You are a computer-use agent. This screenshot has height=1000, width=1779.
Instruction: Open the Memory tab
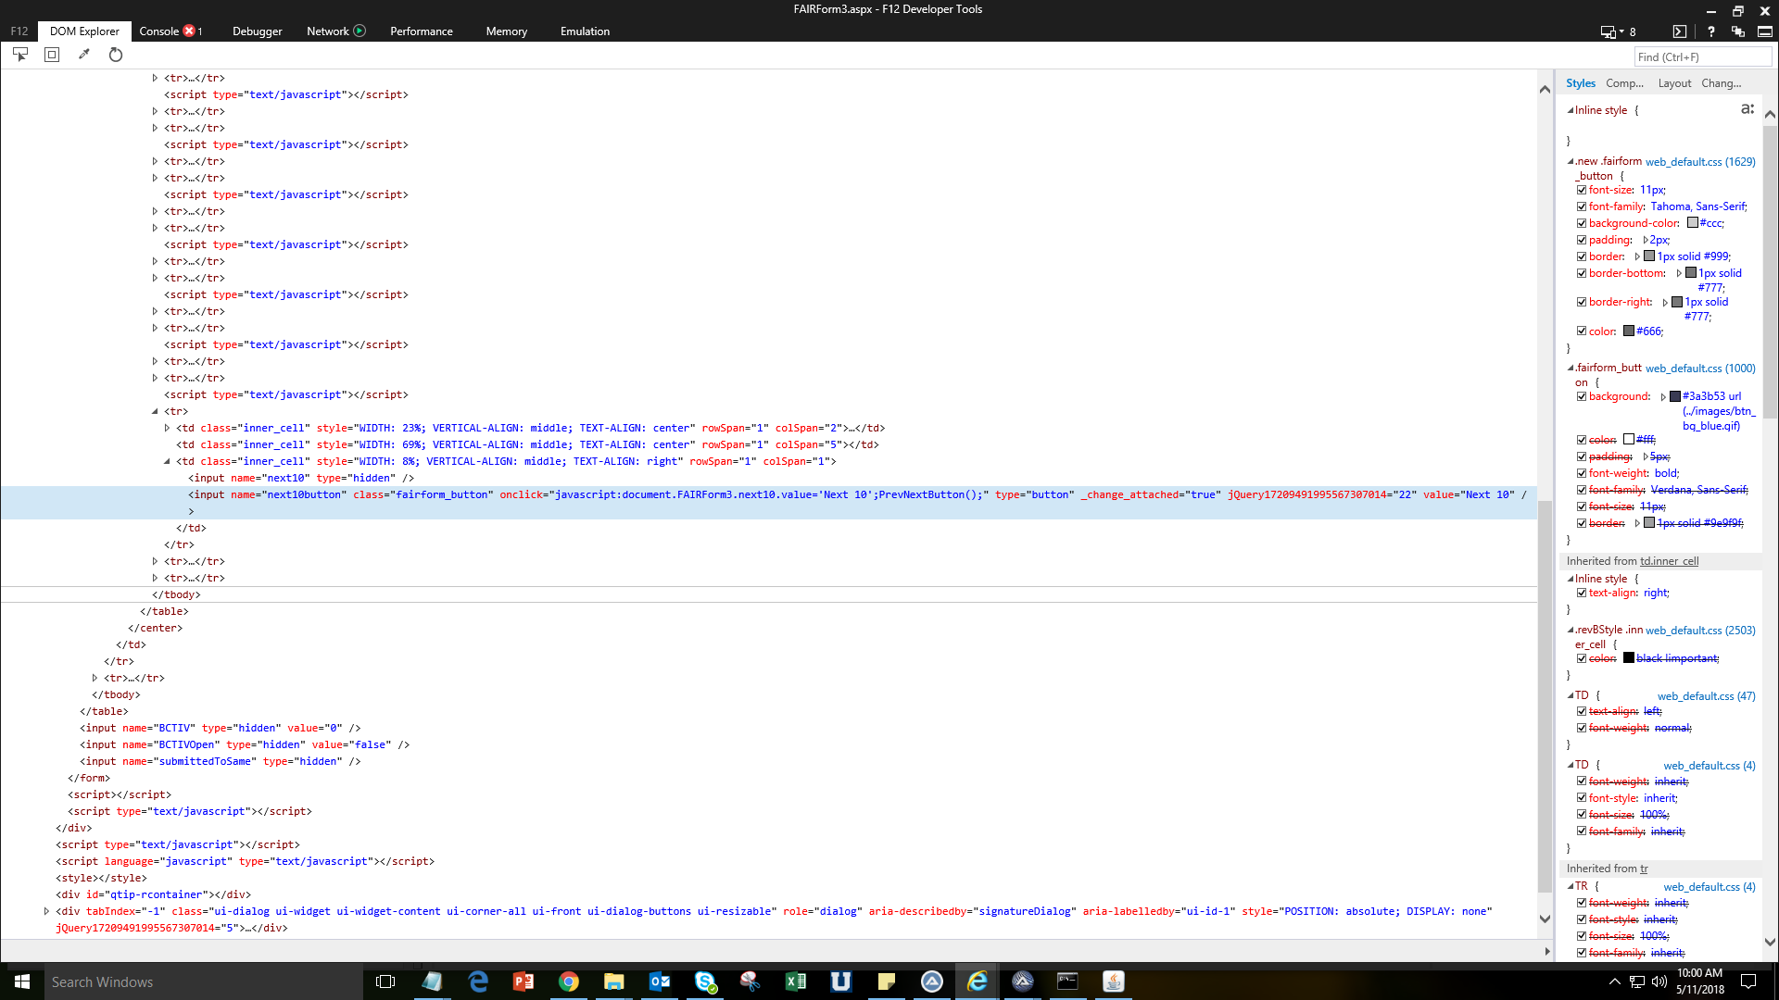click(507, 31)
